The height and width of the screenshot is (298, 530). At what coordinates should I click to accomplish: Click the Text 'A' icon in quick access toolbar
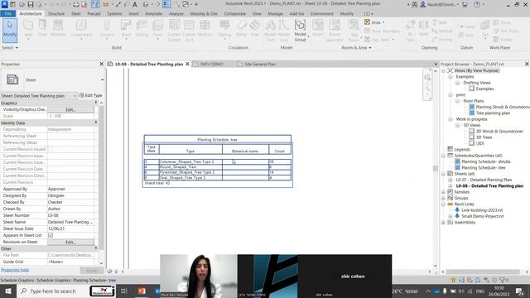[x=134, y=4]
